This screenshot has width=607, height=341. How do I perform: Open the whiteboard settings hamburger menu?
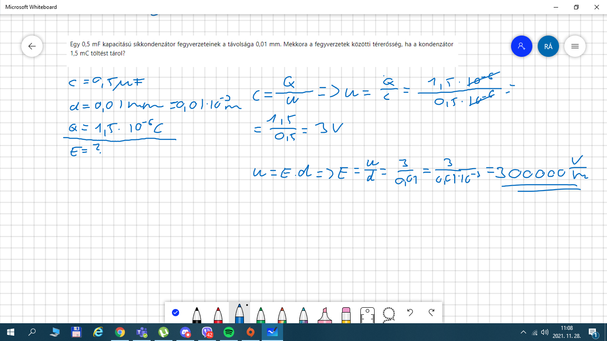tap(575, 46)
